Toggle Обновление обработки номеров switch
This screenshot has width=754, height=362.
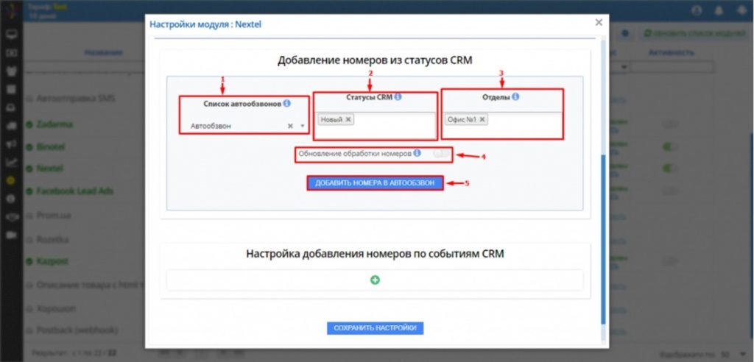442,153
